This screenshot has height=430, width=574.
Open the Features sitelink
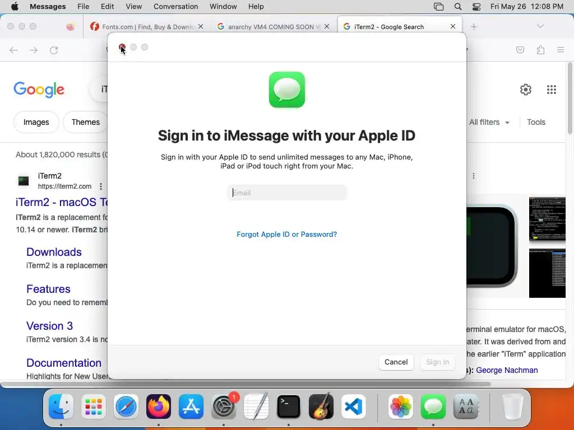[48, 289]
